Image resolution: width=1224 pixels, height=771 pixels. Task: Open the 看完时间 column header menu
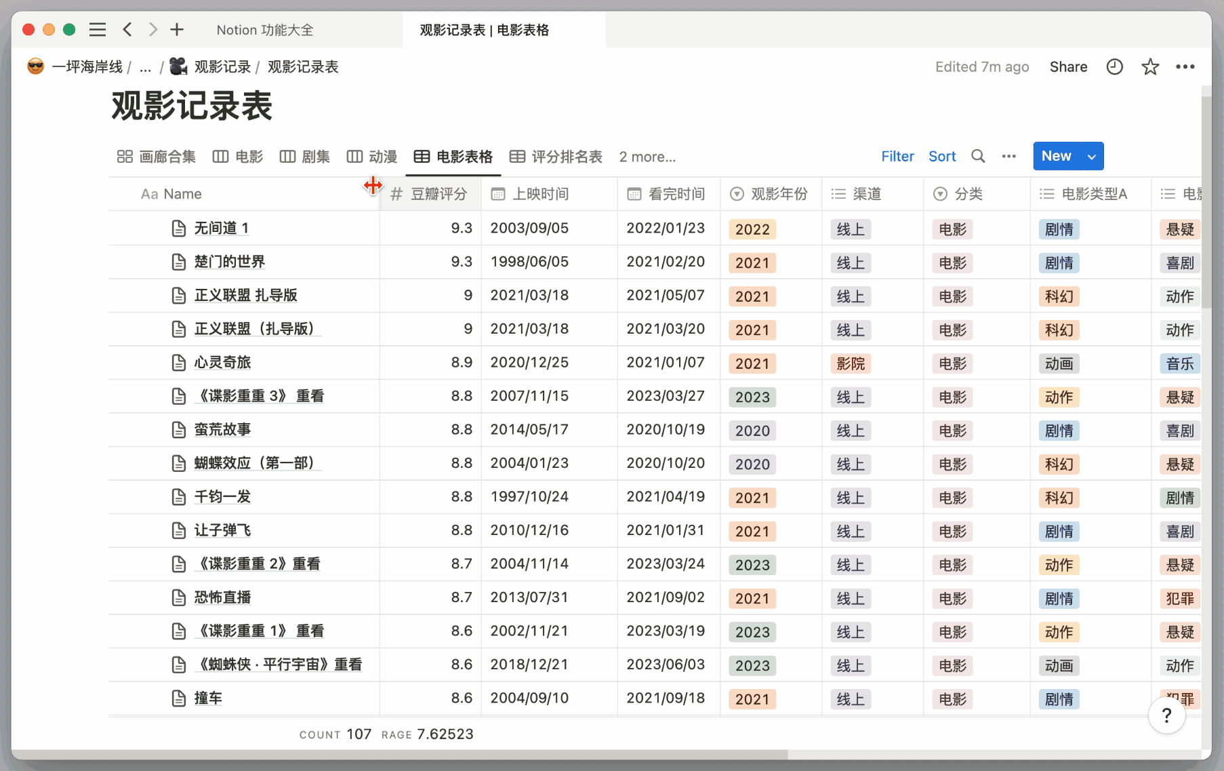(x=669, y=194)
